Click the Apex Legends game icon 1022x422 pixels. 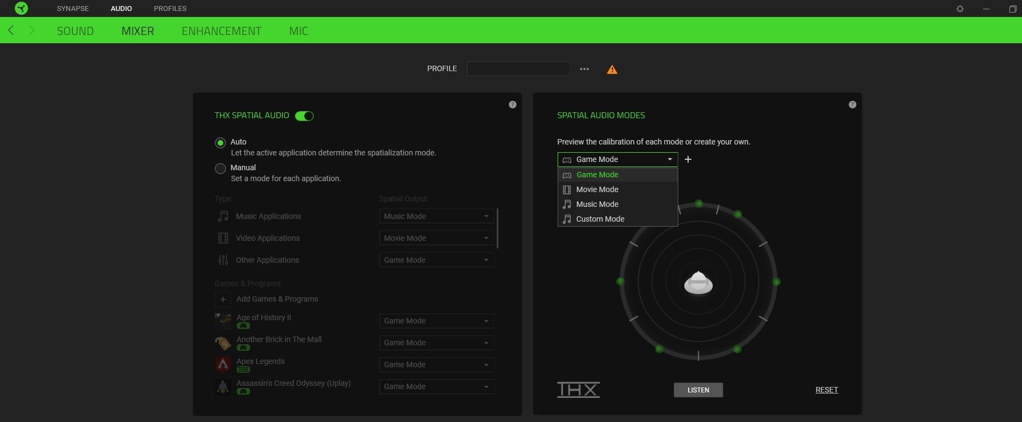point(223,365)
